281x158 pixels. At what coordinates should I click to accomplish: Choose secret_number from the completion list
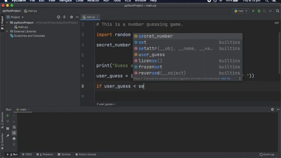pyautogui.click(x=187, y=36)
